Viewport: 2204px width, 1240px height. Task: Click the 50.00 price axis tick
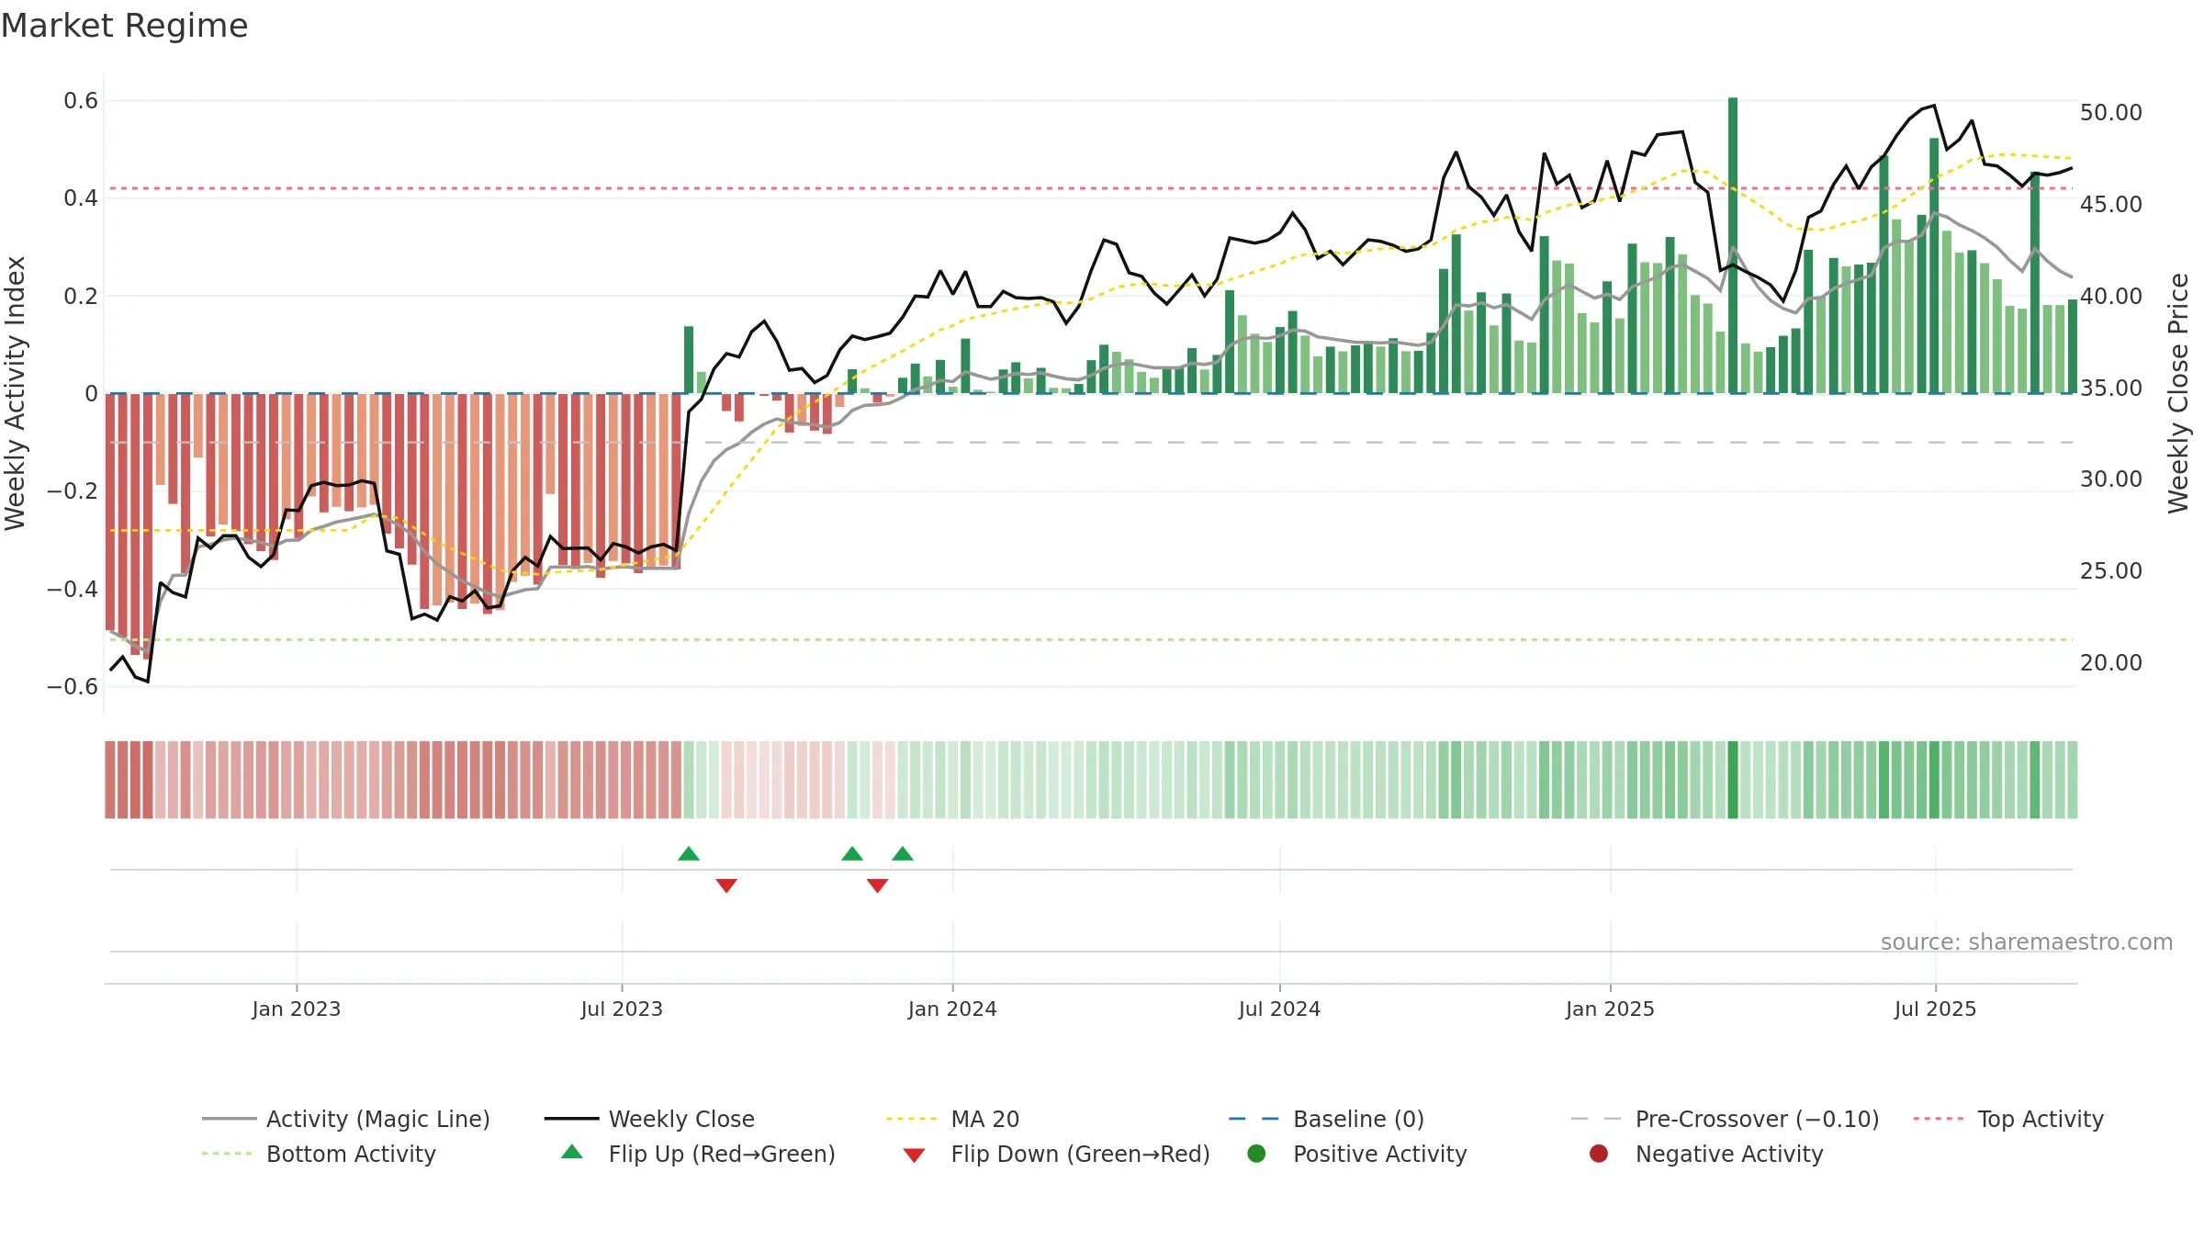pos(2111,112)
